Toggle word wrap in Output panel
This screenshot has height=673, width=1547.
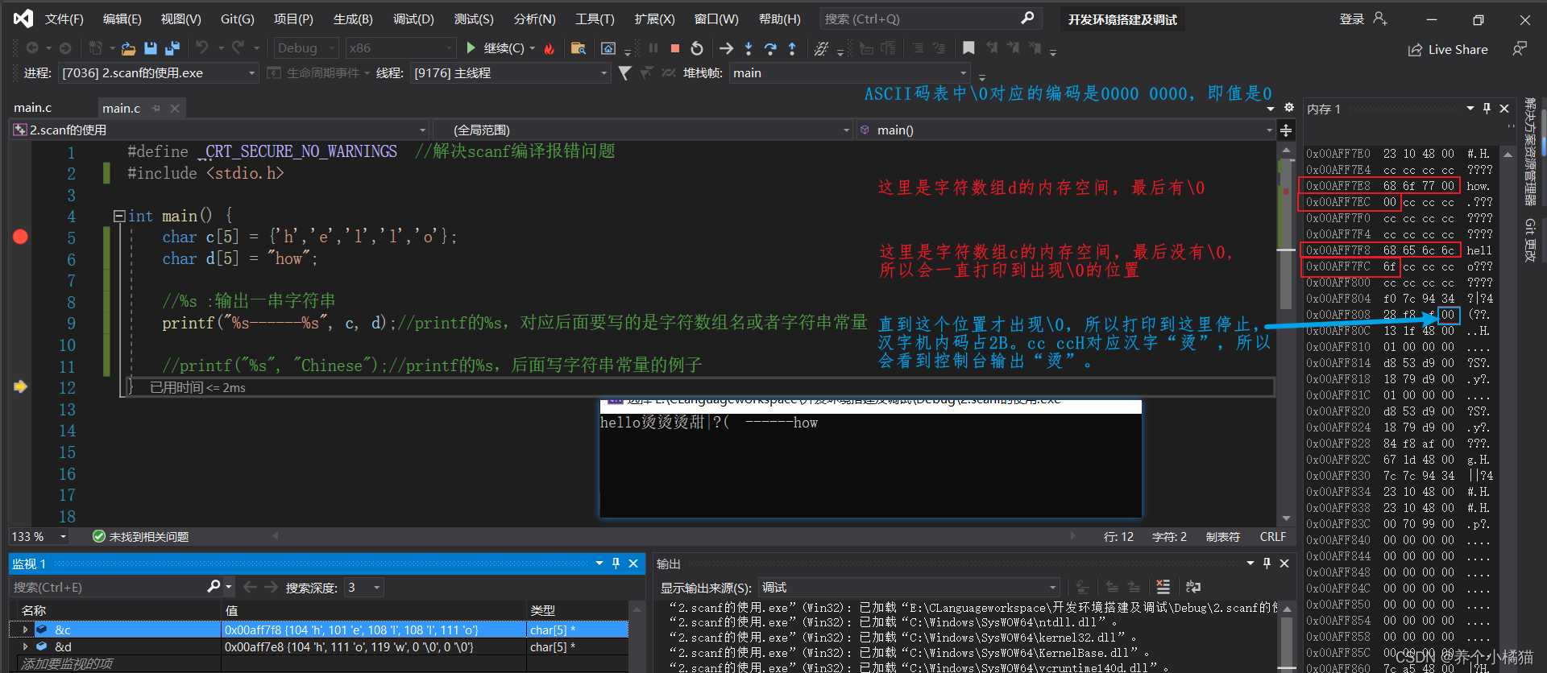1193,587
